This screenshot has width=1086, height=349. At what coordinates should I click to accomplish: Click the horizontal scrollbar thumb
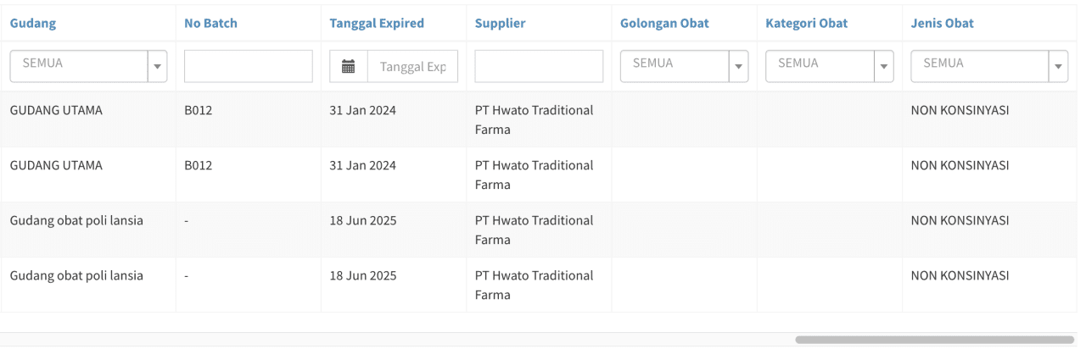point(934,339)
